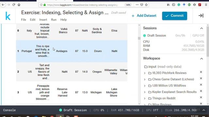Click the Sicily & Sardinia cell
The height and width of the screenshot is (117, 209).
(x=97, y=31)
